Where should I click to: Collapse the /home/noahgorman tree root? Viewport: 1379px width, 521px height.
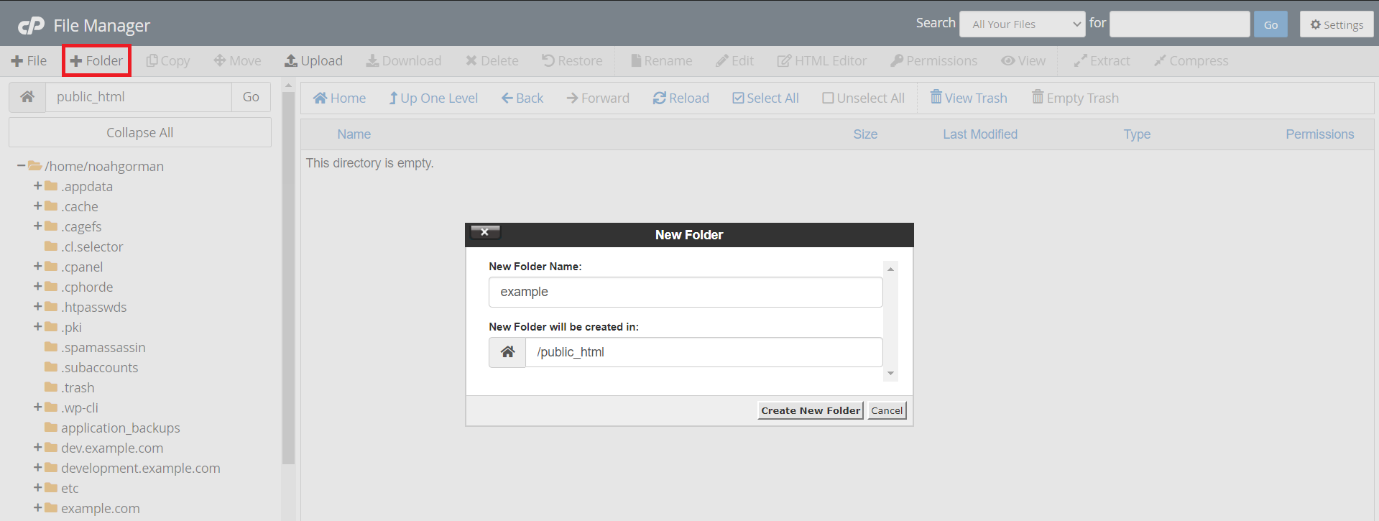22,166
